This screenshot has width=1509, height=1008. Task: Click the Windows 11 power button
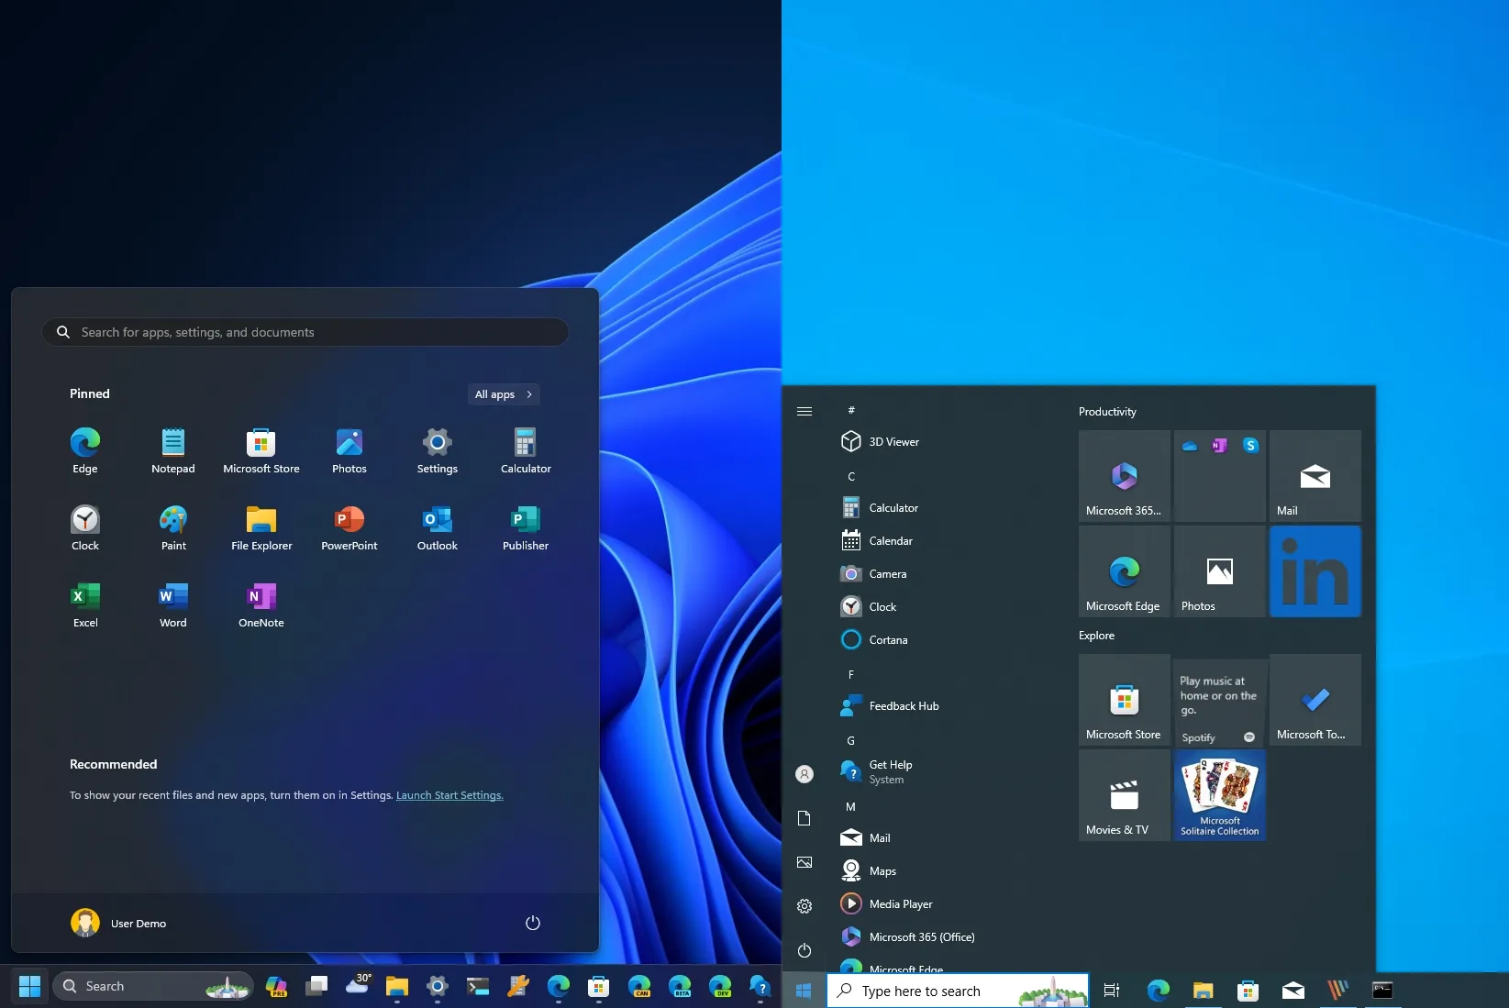tap(533, 923)
